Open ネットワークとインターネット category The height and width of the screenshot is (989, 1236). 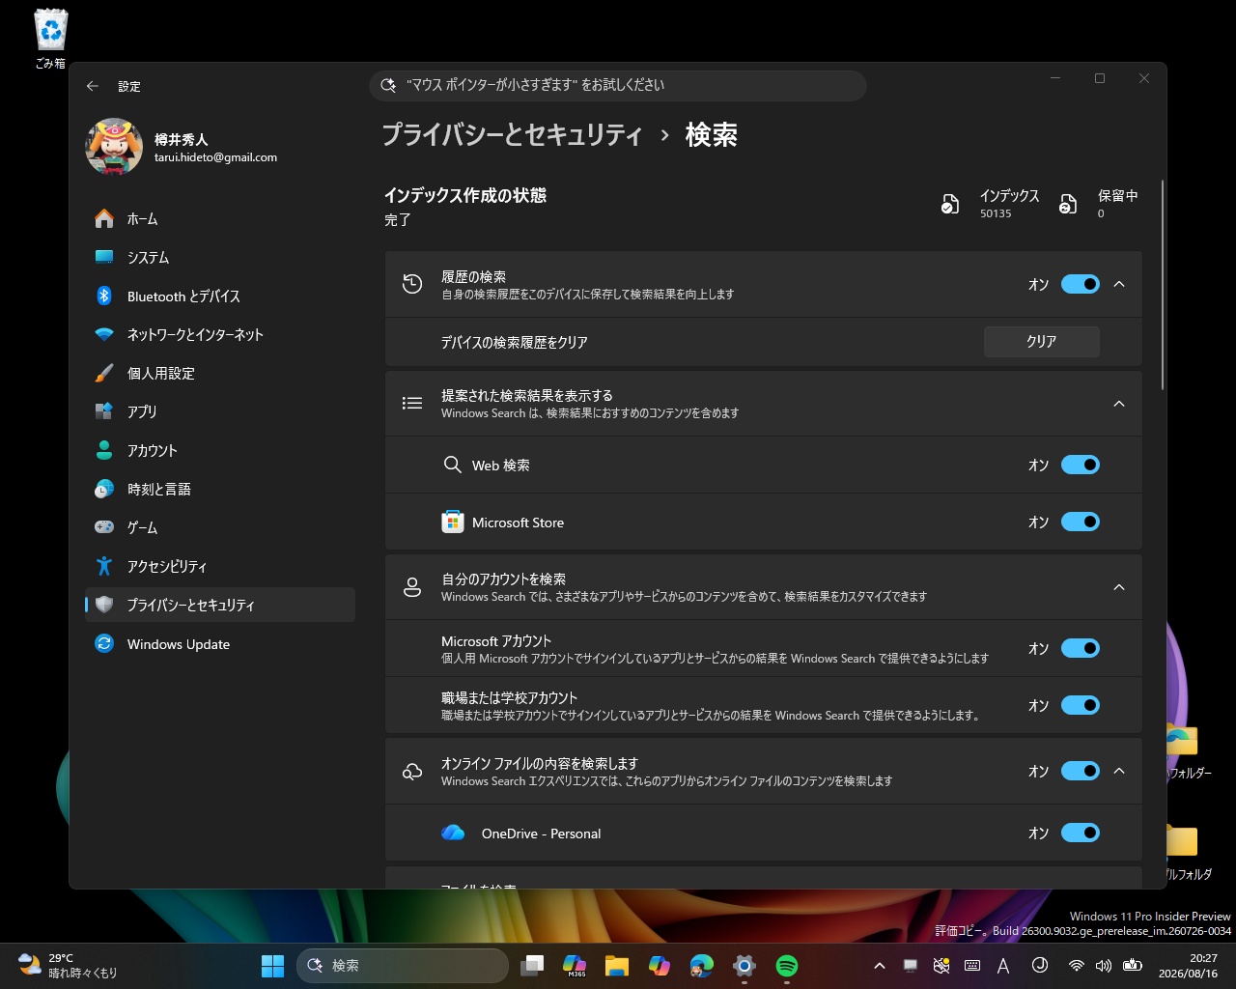(x=220, y=335)
